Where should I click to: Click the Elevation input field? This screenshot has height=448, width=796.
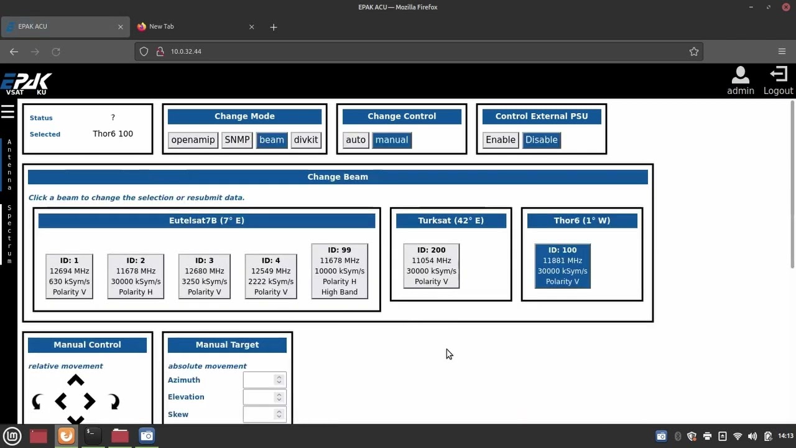coord(264,397)
